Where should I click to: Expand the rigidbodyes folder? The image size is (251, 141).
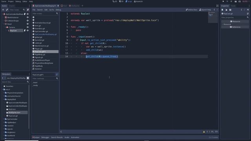pos(4,123)
